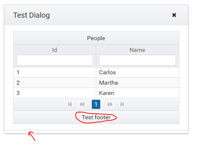Click the cell with Id 2
The image size is (198, 145).
click(55, 83)
